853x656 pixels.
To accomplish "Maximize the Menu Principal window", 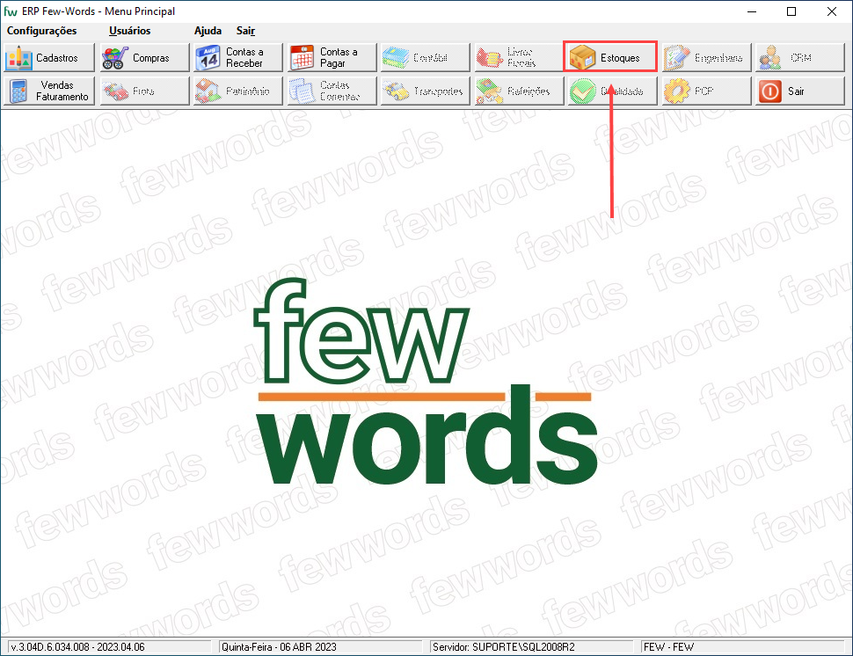I will coord(791,11).
